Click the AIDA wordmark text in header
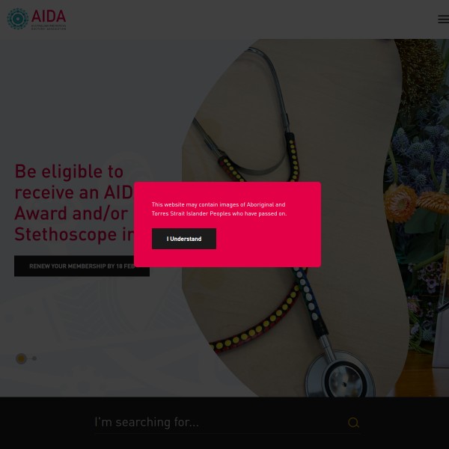The height and width of the screenshot is (449, 449). pos(49,16)
